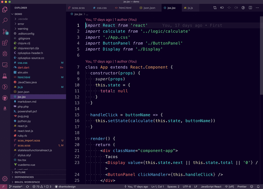
Task: Click the Toggle Layout icon next to split editor
Action: (x=215, y=8)
